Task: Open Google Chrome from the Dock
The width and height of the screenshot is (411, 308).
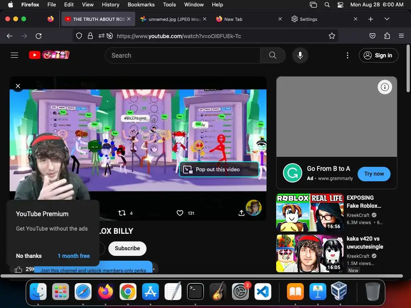Action: pos(128,291)
